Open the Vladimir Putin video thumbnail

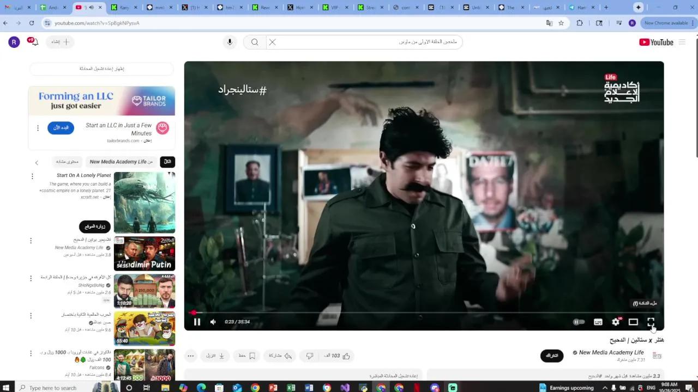pos(145,254)
